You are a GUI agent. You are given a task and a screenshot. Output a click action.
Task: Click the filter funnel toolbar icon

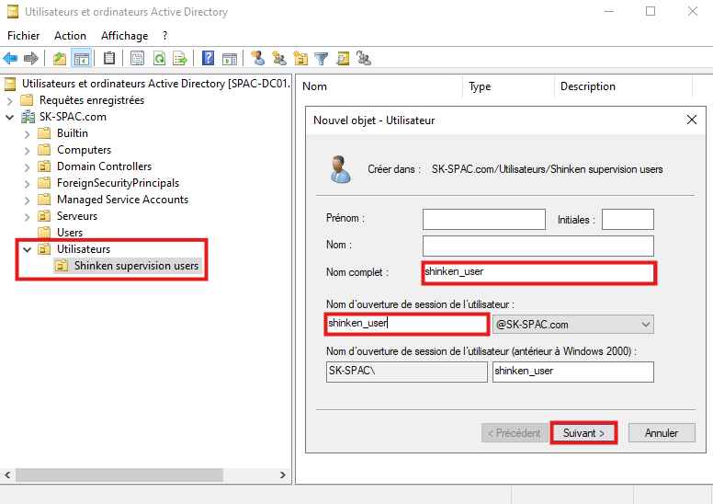click(322, 59)
